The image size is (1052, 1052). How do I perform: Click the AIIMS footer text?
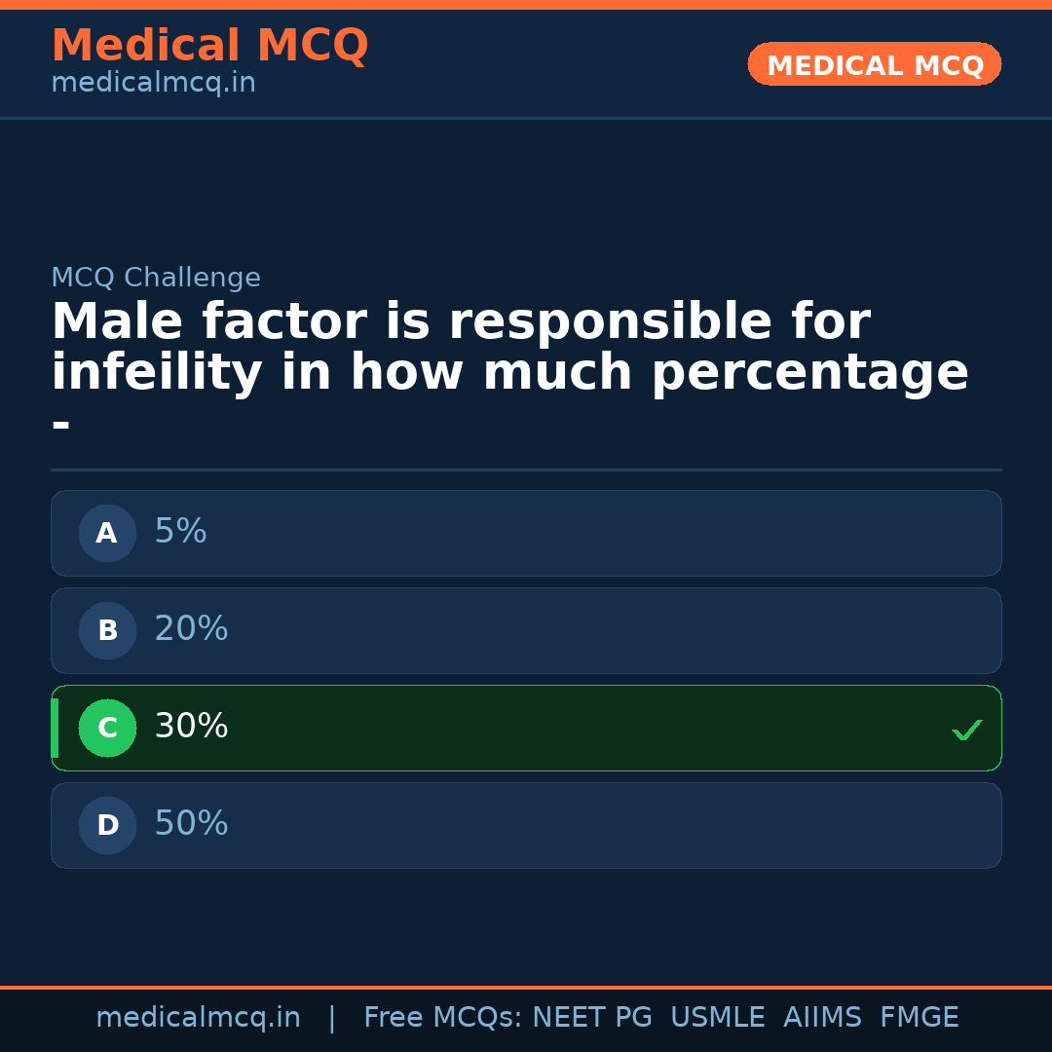(822, 1018)
